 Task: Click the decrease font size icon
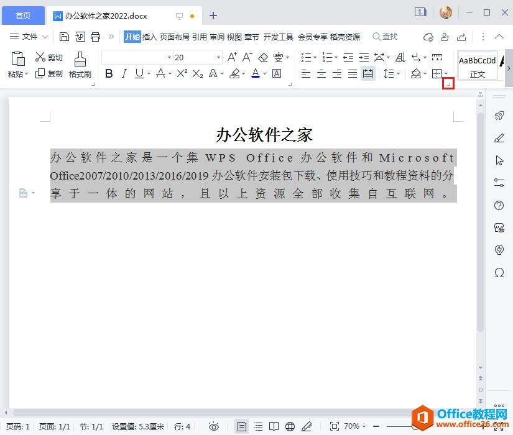(247, 57)
